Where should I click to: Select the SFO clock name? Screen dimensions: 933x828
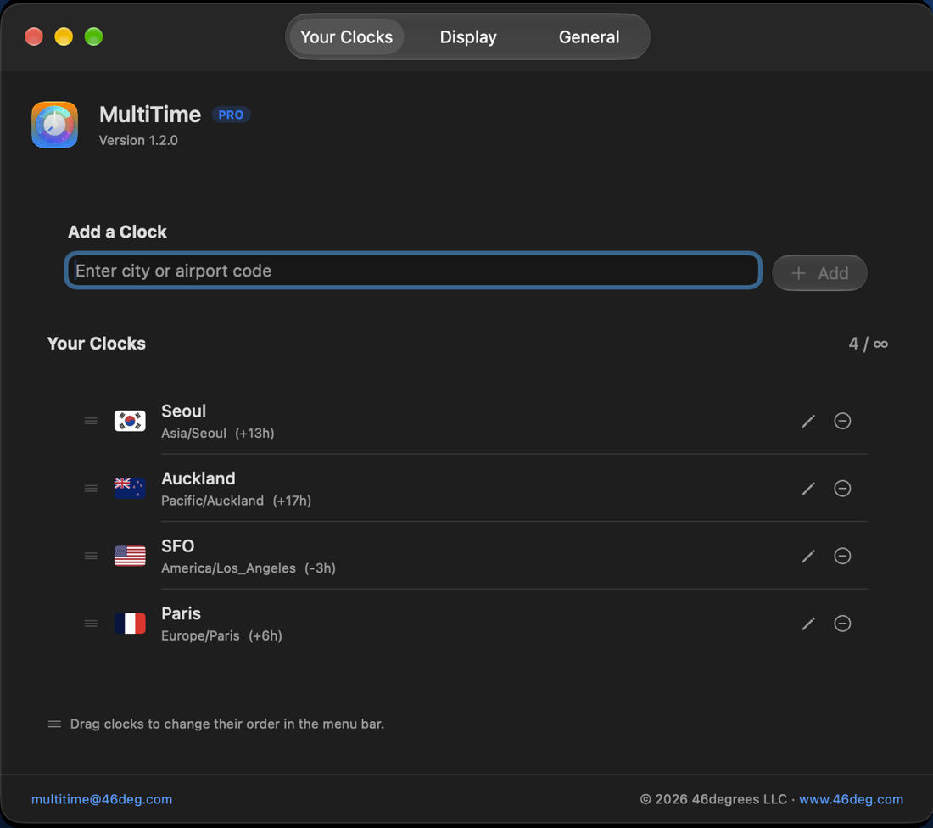point(178,545)
